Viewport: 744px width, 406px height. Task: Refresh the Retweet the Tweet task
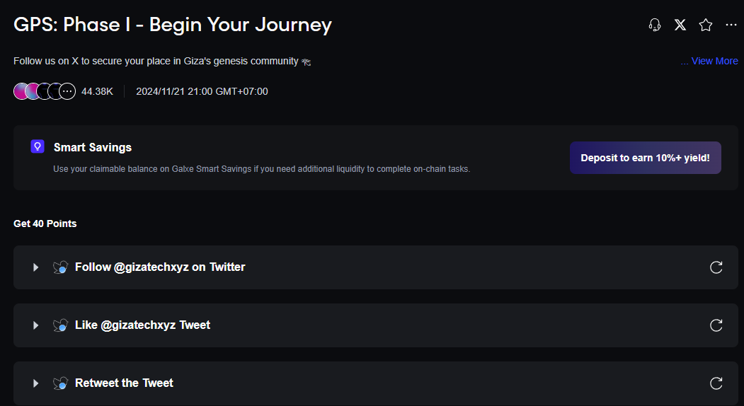(716, 383)
